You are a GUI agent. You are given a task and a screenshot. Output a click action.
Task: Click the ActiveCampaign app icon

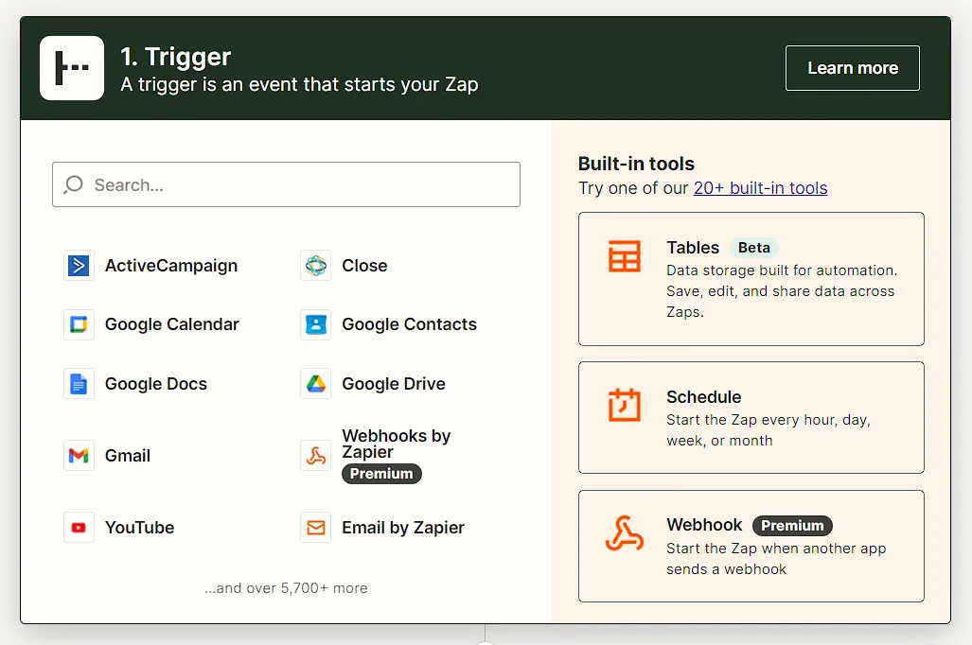79,266
